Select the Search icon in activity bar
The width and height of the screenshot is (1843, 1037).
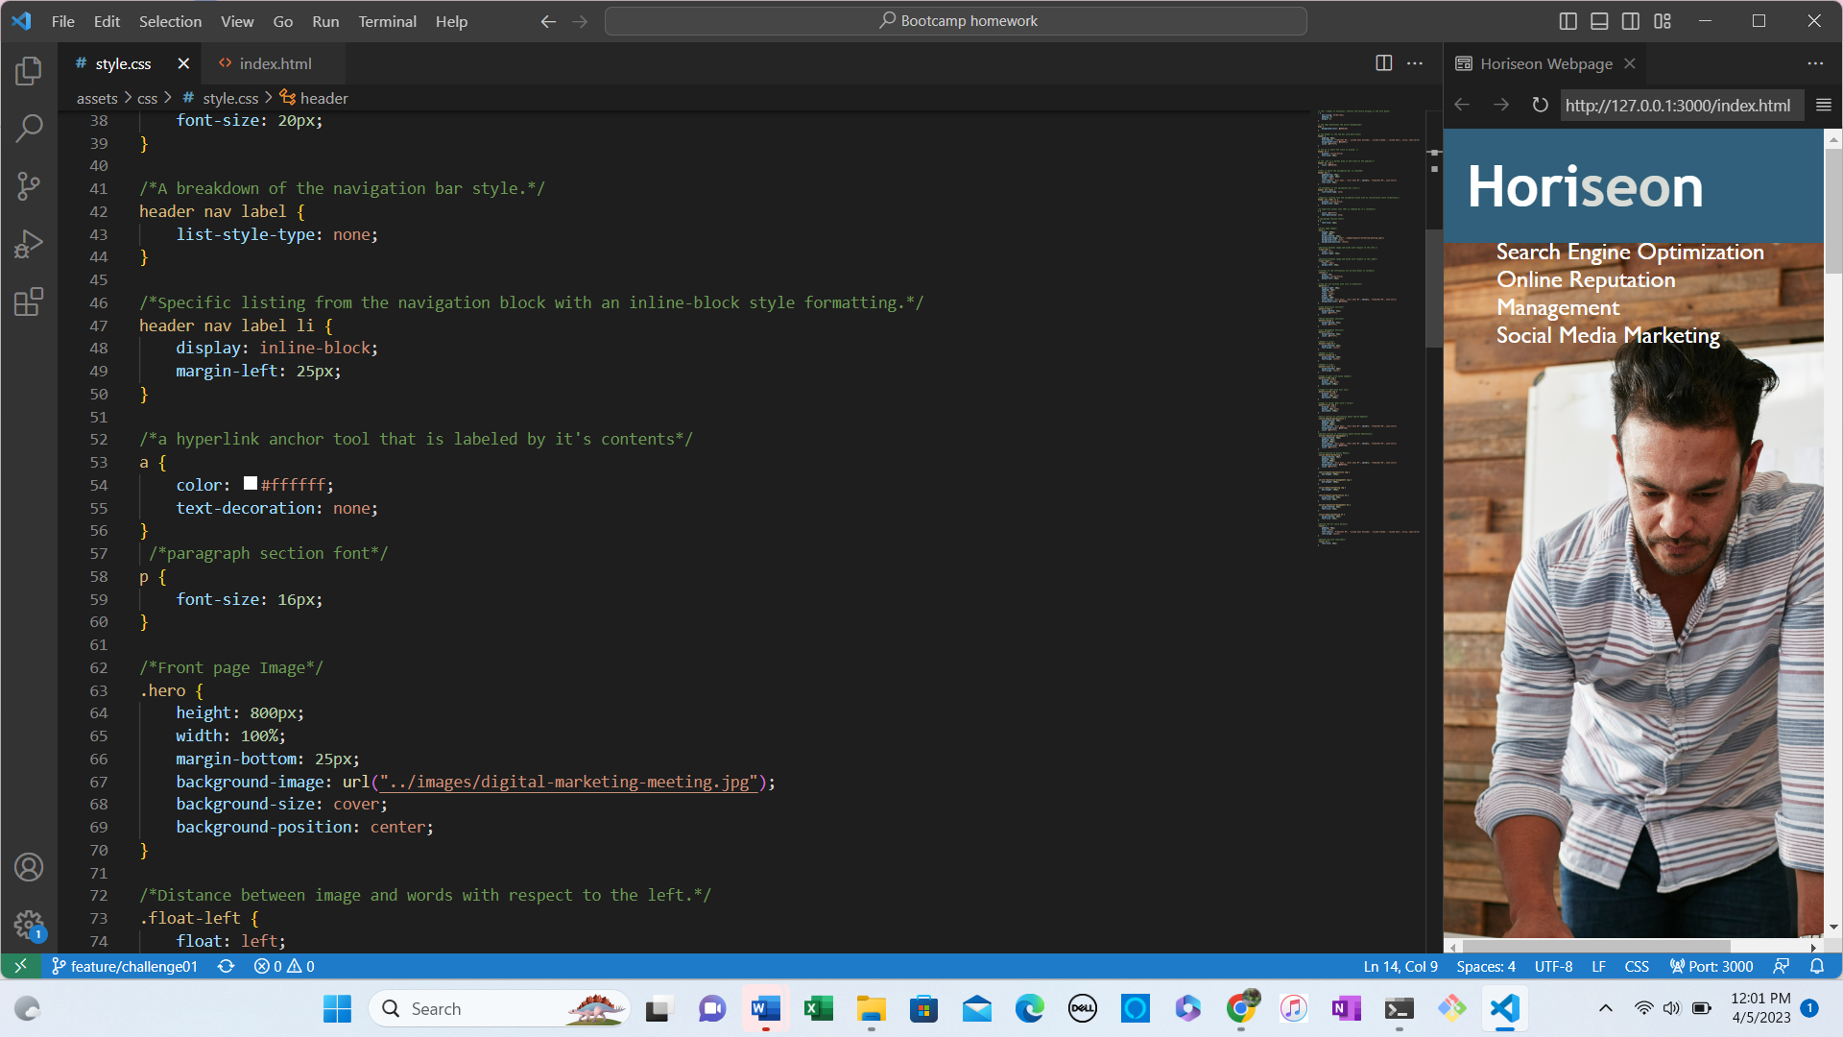29,128
